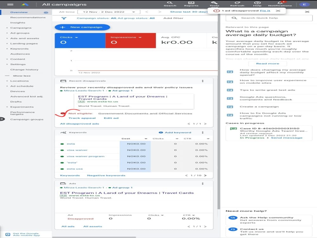This screenshot has height=238, width=317.
Task: Open keyword 'esta usa'
Action: coord(74,169)
